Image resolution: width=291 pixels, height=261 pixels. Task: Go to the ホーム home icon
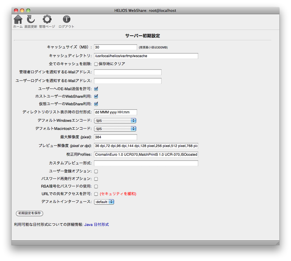pyautogui.click(x=18, y=19)
